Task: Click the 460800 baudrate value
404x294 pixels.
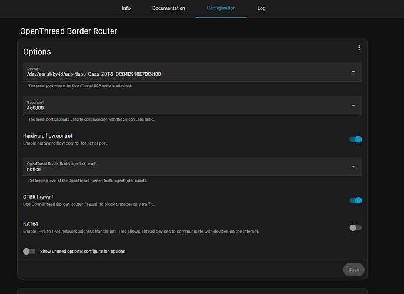Action: [x=35, y=108]
